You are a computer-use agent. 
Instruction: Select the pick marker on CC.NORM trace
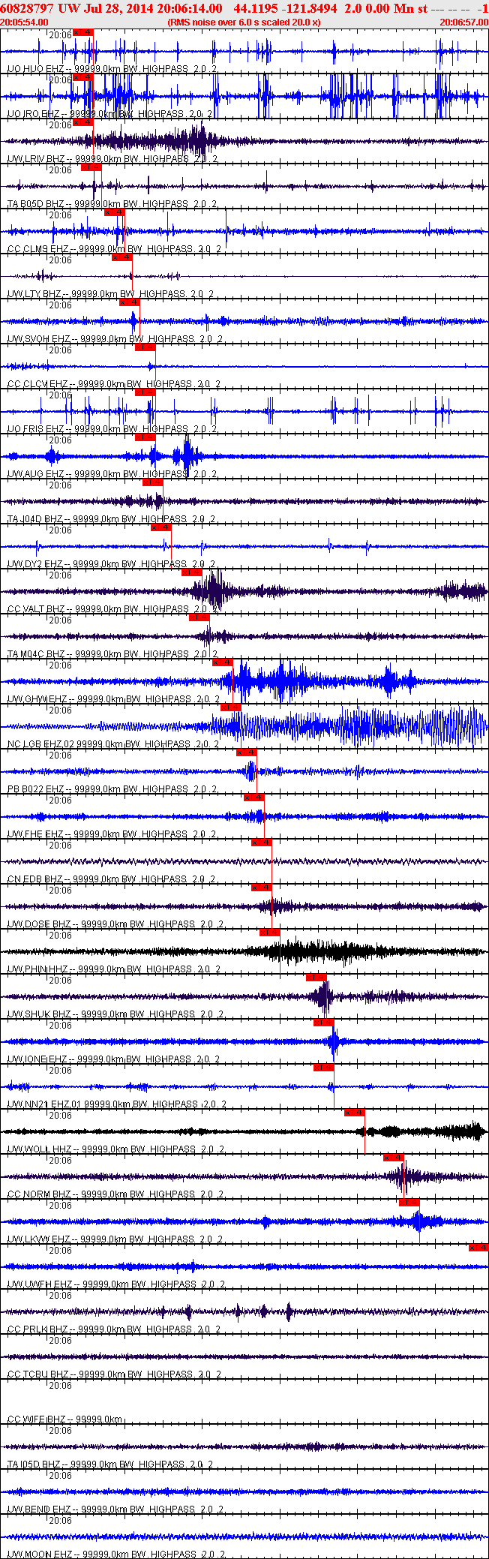click(394, 1158)
